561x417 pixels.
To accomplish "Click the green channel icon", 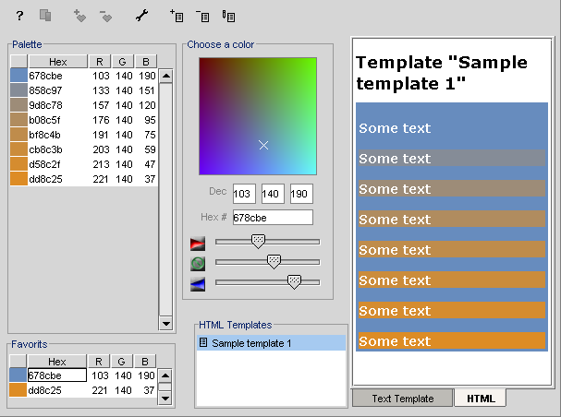I will pos(198,264).
